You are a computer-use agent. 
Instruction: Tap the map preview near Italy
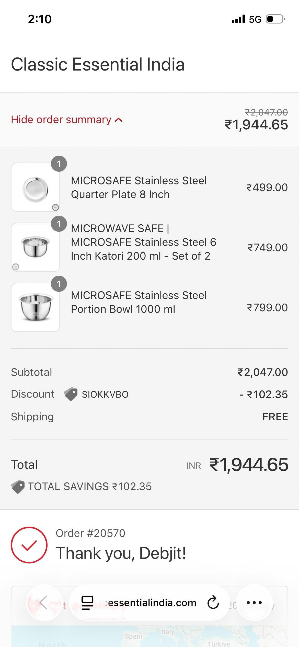(x=167, y=636)
